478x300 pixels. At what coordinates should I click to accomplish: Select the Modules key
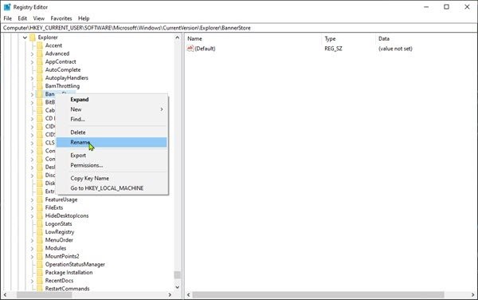coord(56,248)
